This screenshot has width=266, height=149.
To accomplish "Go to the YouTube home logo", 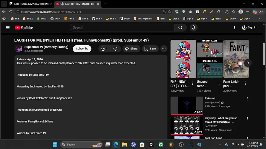I will coord(24,28).
